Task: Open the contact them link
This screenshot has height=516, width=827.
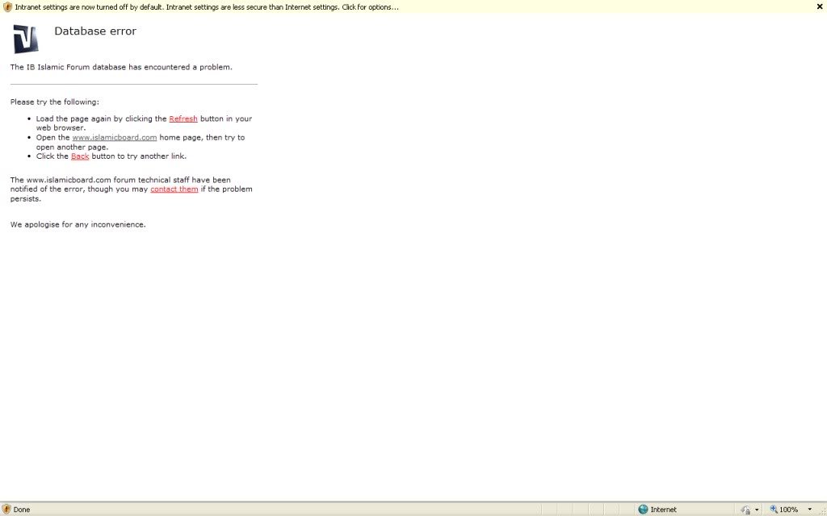Action: click(x=174, y=189)
